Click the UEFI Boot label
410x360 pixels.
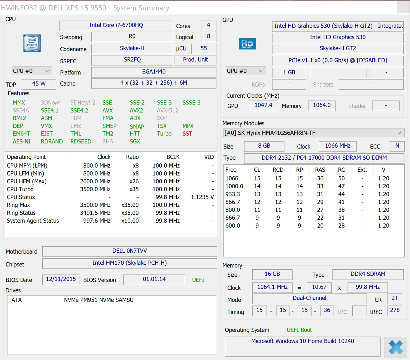tap(299, 330)
